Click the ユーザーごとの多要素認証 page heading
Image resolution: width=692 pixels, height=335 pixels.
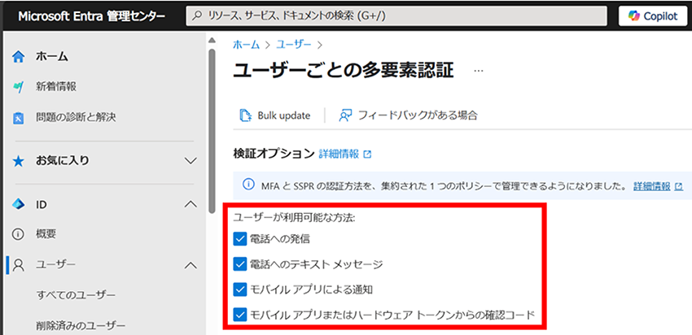(344, 71)
